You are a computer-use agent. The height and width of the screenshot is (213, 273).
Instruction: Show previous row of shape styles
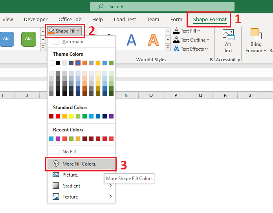[x=43, y=31]
